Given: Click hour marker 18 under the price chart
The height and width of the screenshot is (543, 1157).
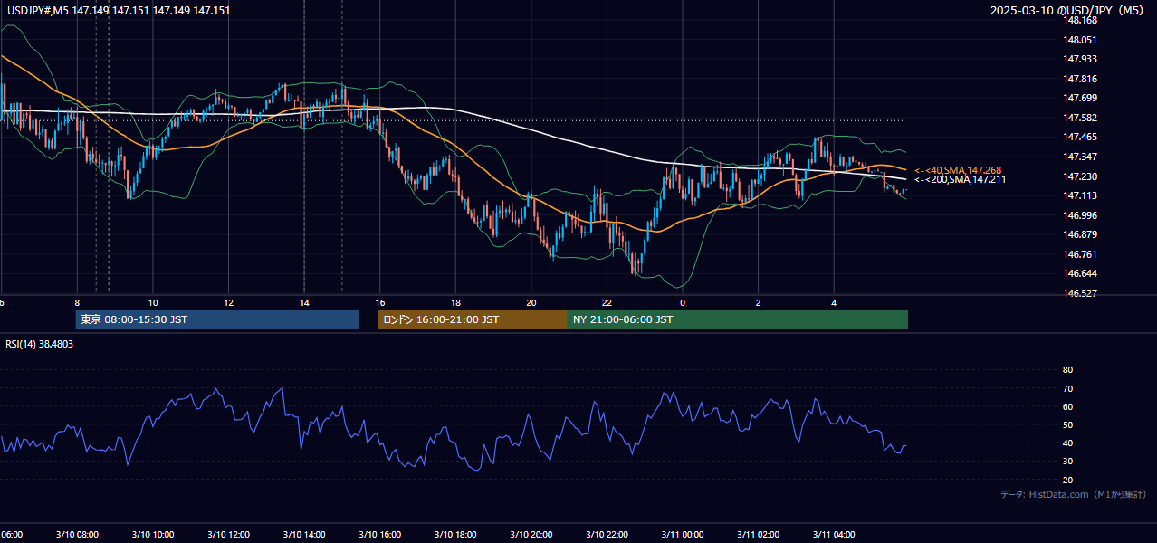Looking at the screenshot, I should [455, 303].
